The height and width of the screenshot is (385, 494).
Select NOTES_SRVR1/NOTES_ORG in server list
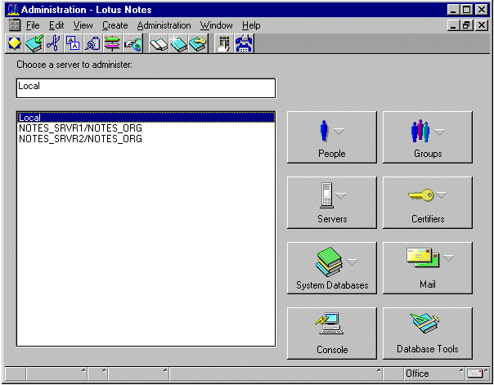(80, 128)
